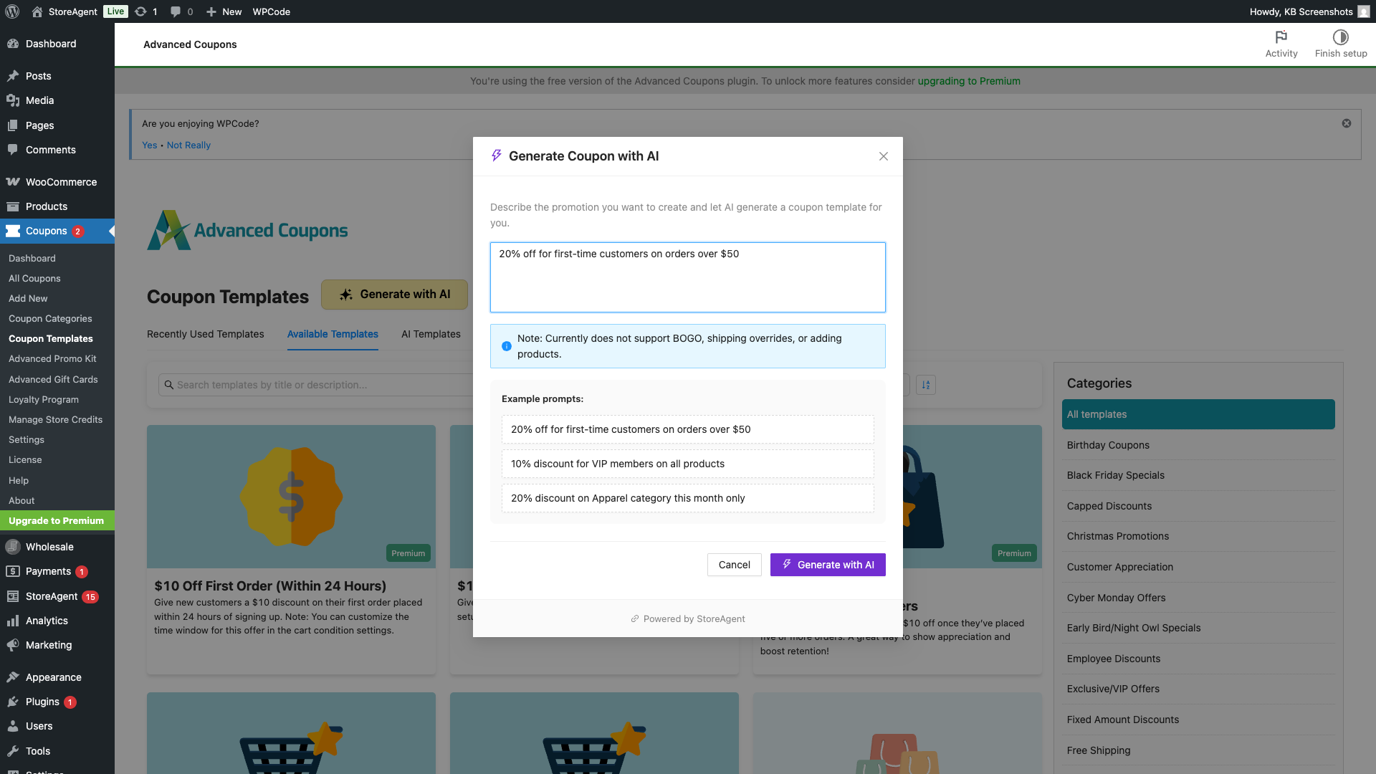Switch to Available Templates tab
This screenshot has width=1376, height=774.
pos(333,334)
